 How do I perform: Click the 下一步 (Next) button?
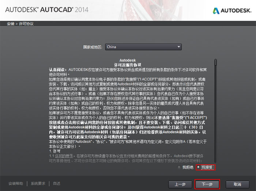207,184
